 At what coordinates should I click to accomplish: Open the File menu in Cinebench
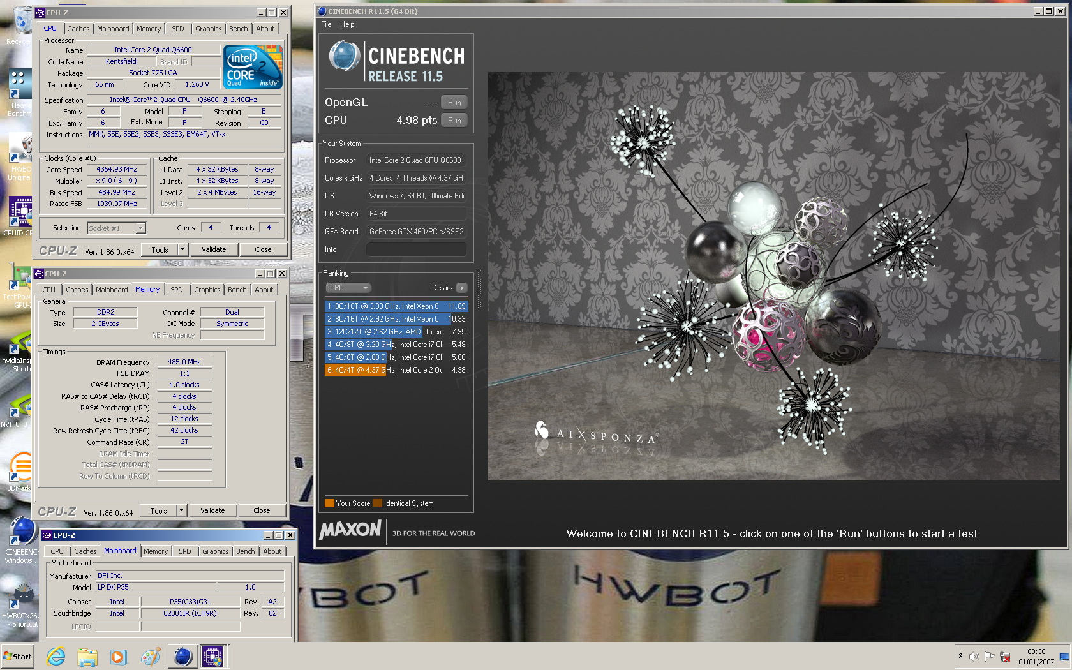[326, 24]
